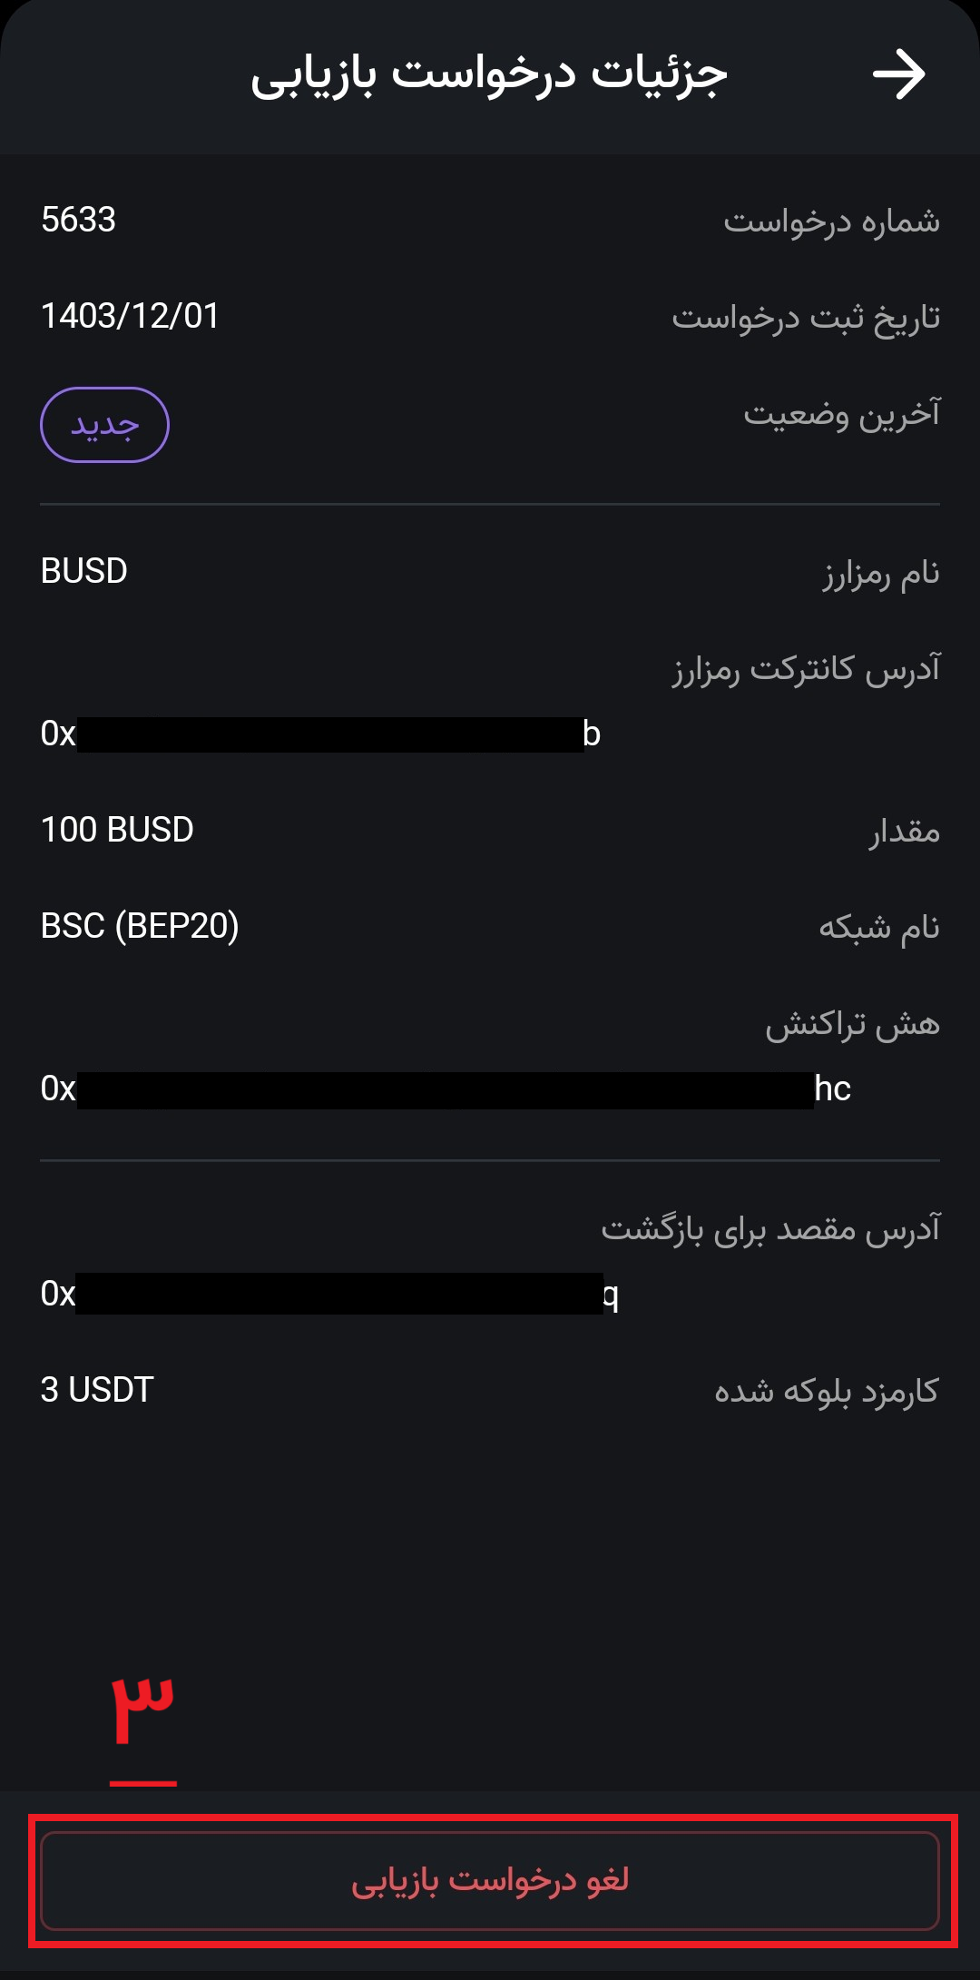Tap the page title جزئیات درخواست بازیابی
Screen dimensions: 980x1980
point(489,74)
